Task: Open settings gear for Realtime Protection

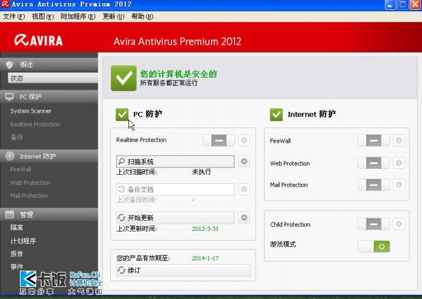Action: point(244,140)
